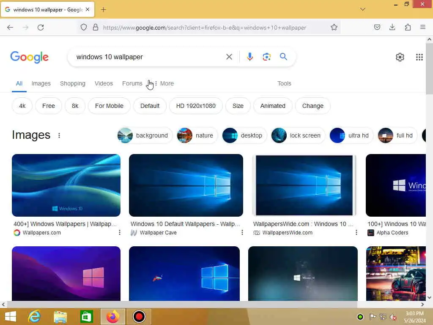Open the Firefox downloads panel
Image resolution: width=433 pixels, height=325 pixels.
(x=392, y=28)
